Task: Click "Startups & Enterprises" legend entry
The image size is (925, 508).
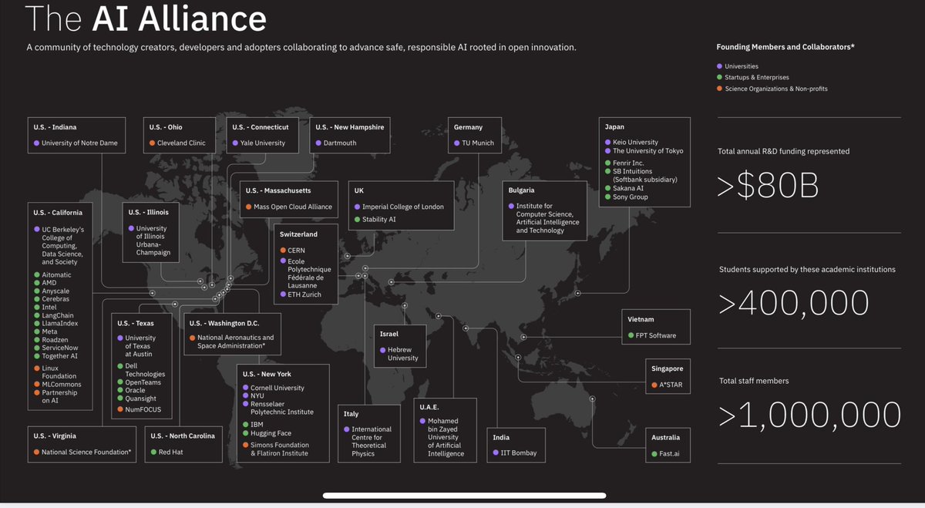Action: [x=758, y=77]
